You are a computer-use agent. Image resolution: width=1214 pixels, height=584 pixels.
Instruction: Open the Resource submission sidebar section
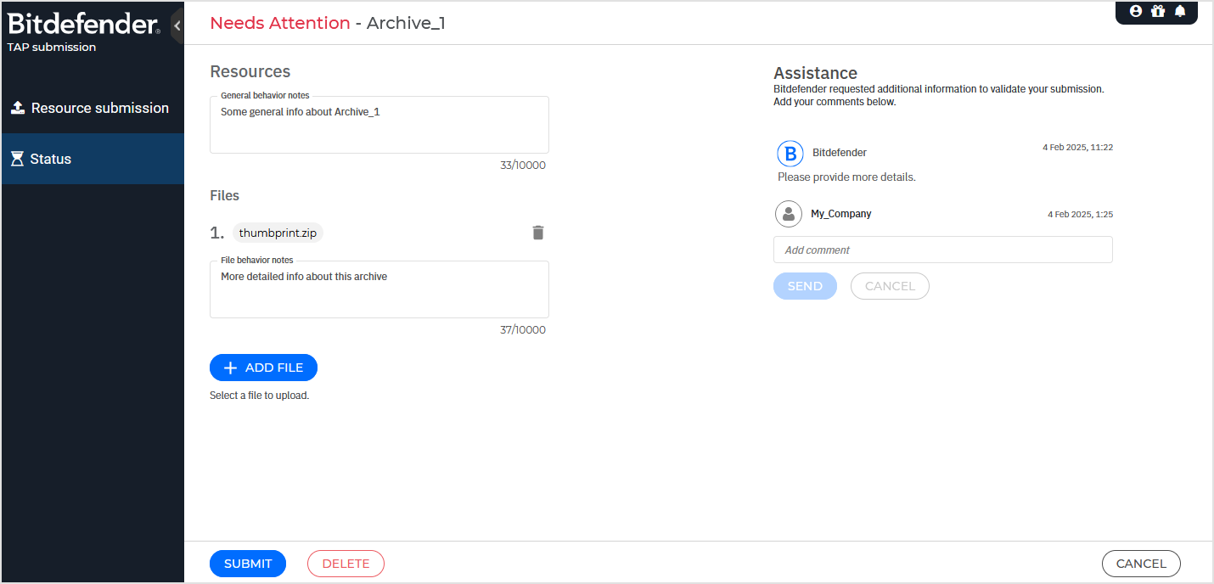coord(99,107)
